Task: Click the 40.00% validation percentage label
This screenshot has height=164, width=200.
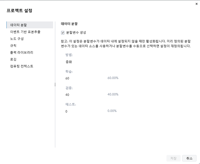Action: pyautogui.click(x=113, y=95)
